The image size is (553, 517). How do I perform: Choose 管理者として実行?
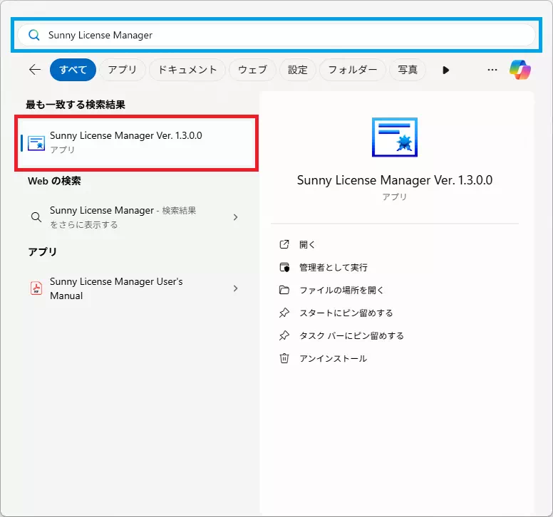[334, 268]
